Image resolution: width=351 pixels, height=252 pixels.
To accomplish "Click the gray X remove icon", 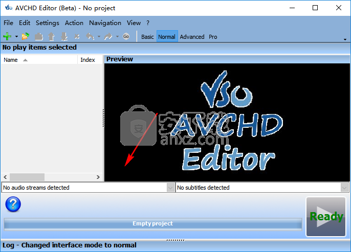I will point(77,36).
